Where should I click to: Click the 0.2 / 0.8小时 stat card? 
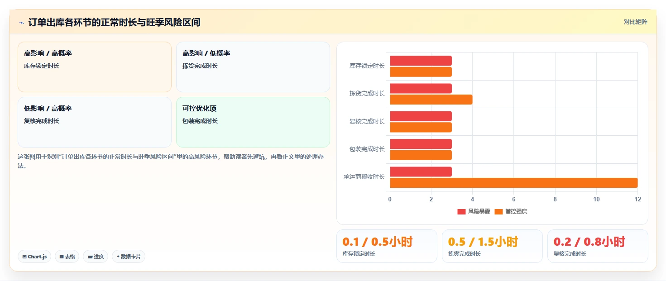tap(598, 246)
